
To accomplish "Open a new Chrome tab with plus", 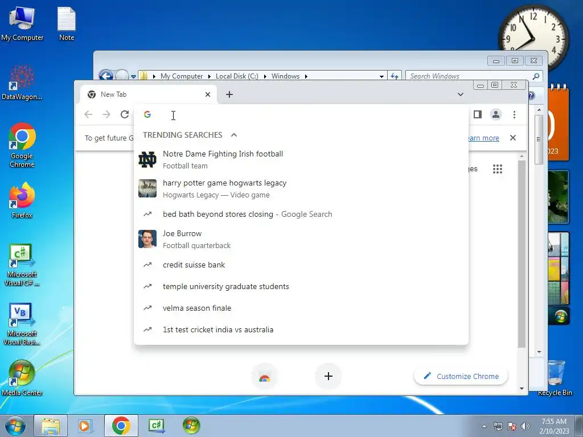I will tap(229, 94).
